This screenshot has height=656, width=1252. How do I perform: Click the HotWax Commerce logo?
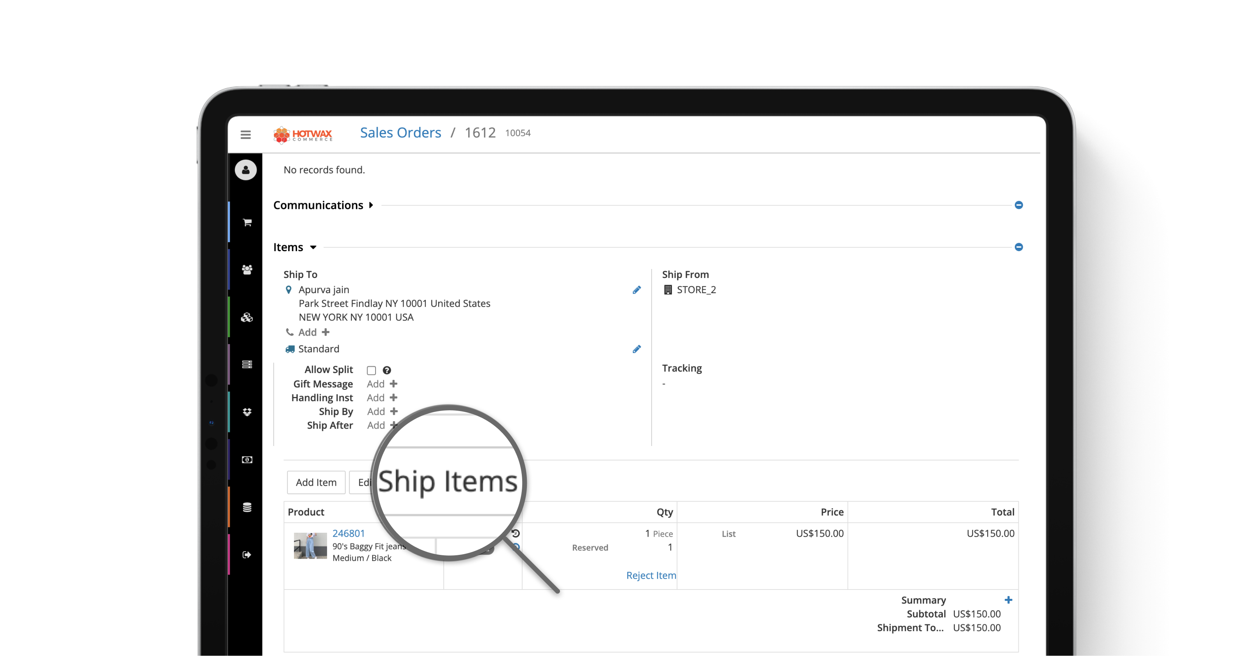pos(303,135)
